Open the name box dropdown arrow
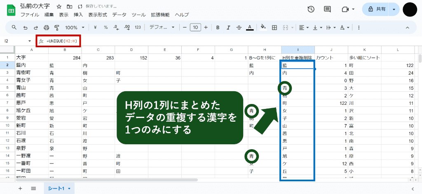 click(x=30, y=41)
